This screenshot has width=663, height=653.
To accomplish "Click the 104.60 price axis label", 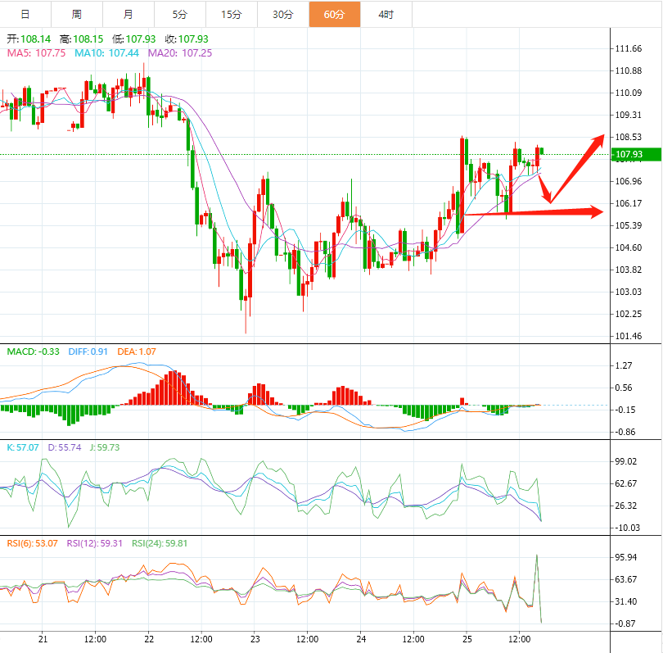I will (x=629, y=247).
